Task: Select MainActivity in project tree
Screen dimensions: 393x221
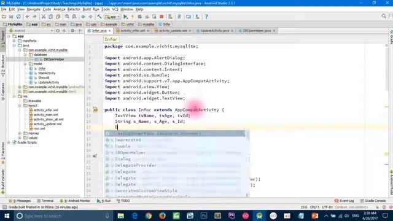Action: pyautogui.click(x=47, y=73)
